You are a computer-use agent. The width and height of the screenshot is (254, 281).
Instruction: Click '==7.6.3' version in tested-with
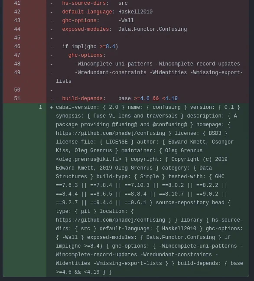pos(67,185)
